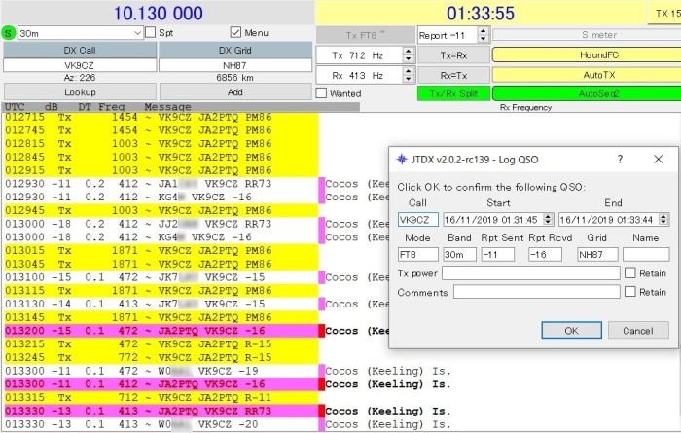Click the Name field in Log QSO
The image size is (681, 433).
tap(646, 255)
